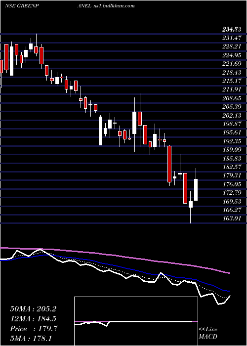Click the 169.53 price level label

click(x=232, y=202)
